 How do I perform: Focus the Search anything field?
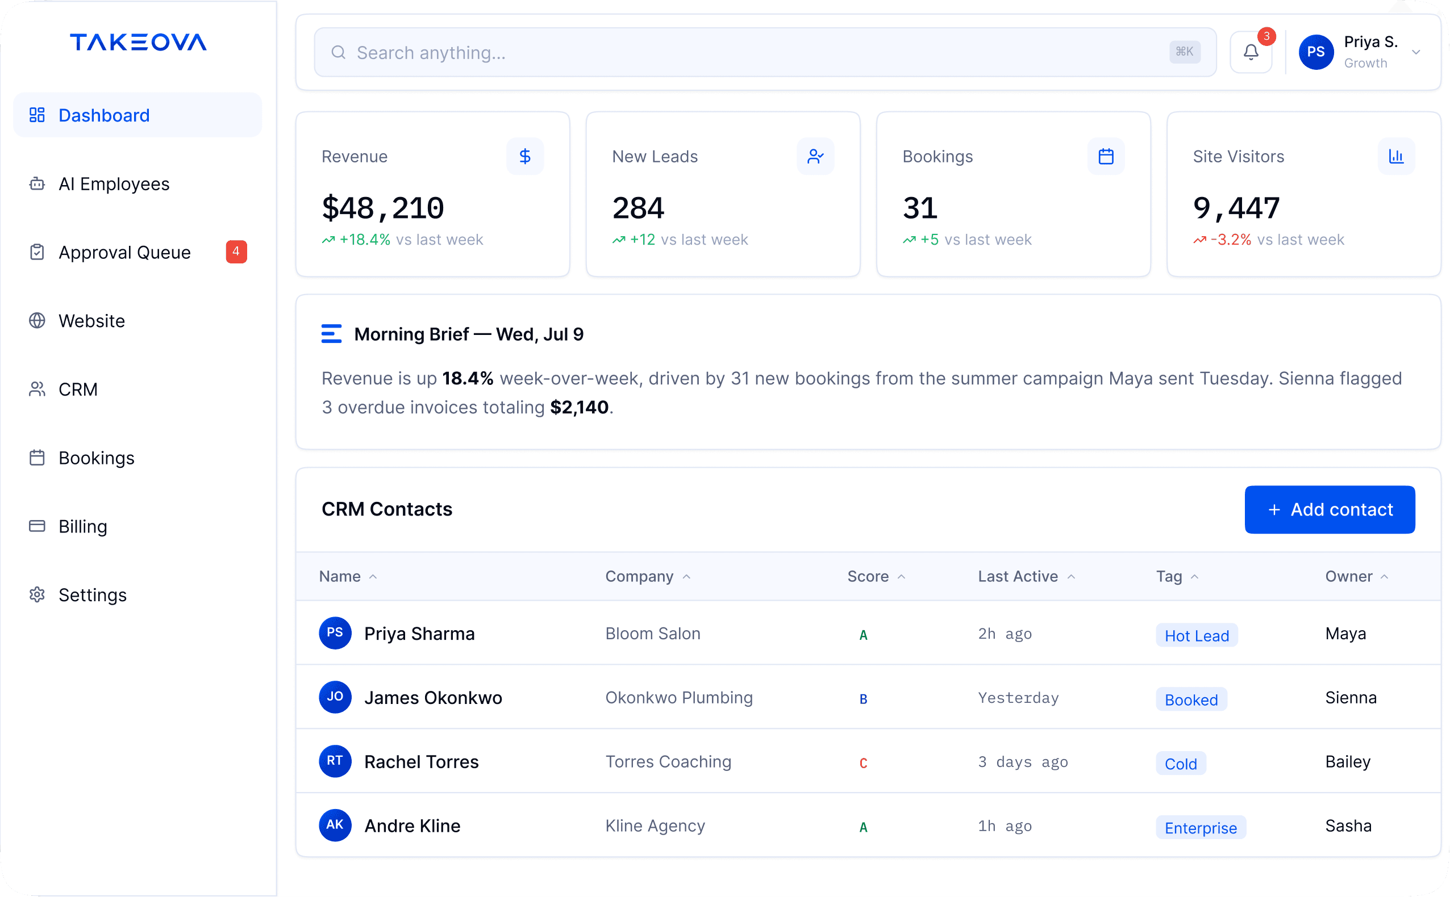765,53
